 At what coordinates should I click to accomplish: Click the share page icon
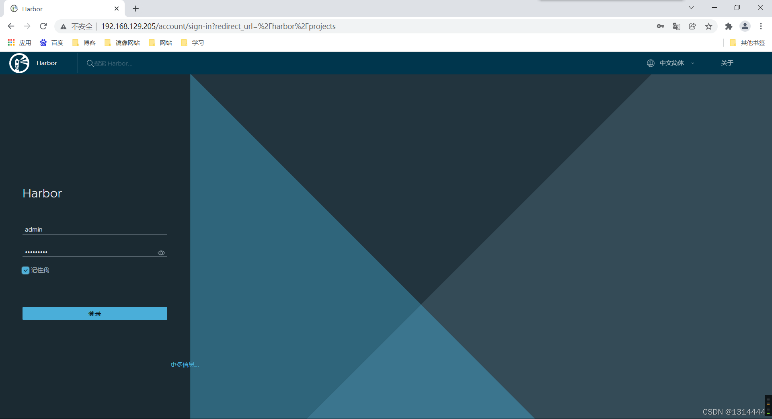(x=692, y=26)
